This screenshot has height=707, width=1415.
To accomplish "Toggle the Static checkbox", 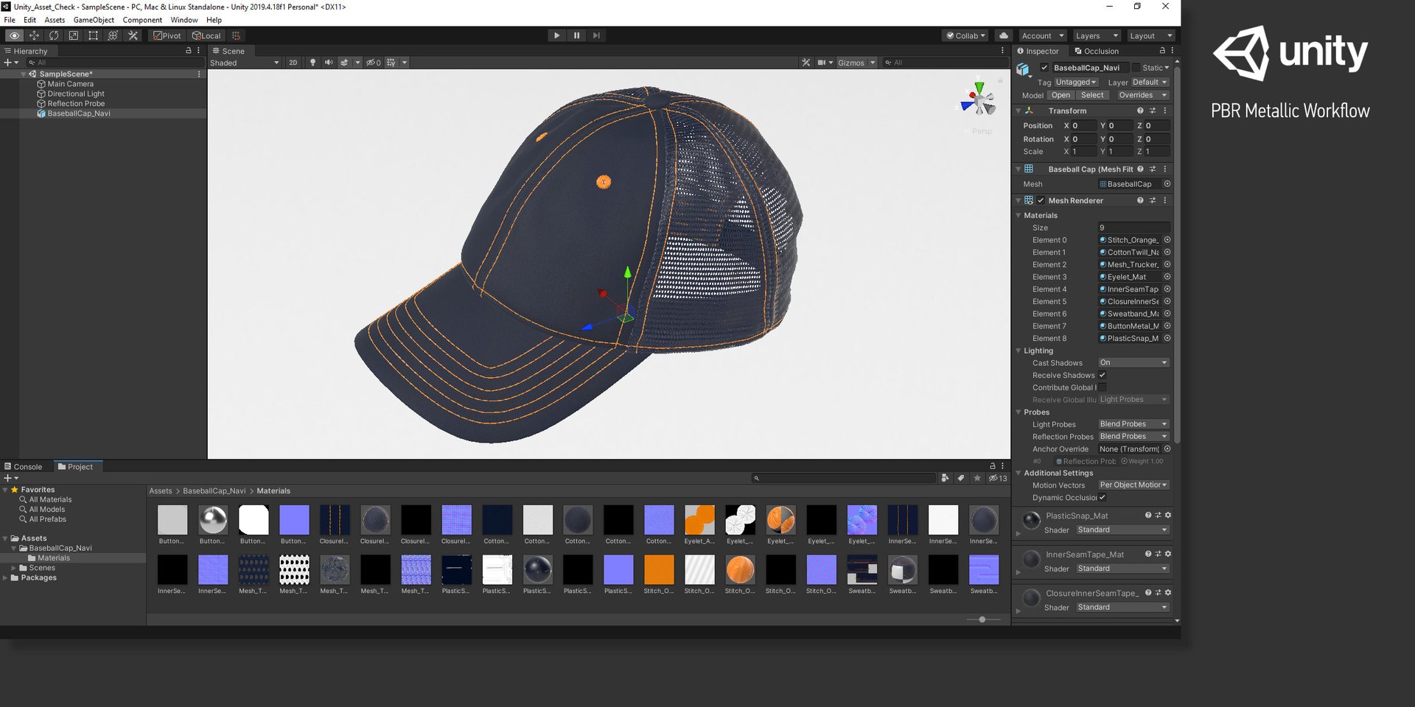I will tap(1136, 68).
